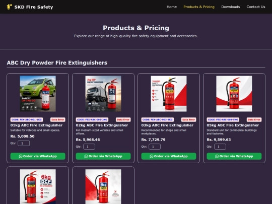Click the price Rs. 7,729.79
The width and height of the screenshot is (272, 204).
click(x=153, y=140)
